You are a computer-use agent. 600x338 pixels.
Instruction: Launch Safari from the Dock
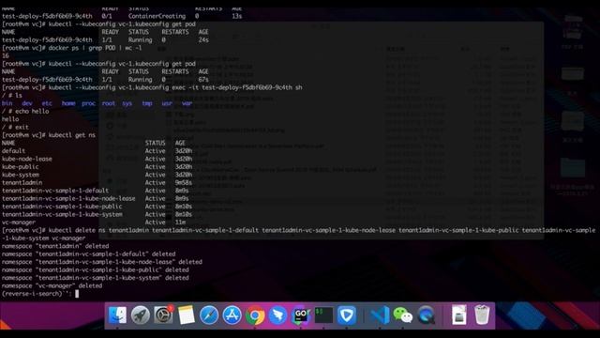(209, 315)
